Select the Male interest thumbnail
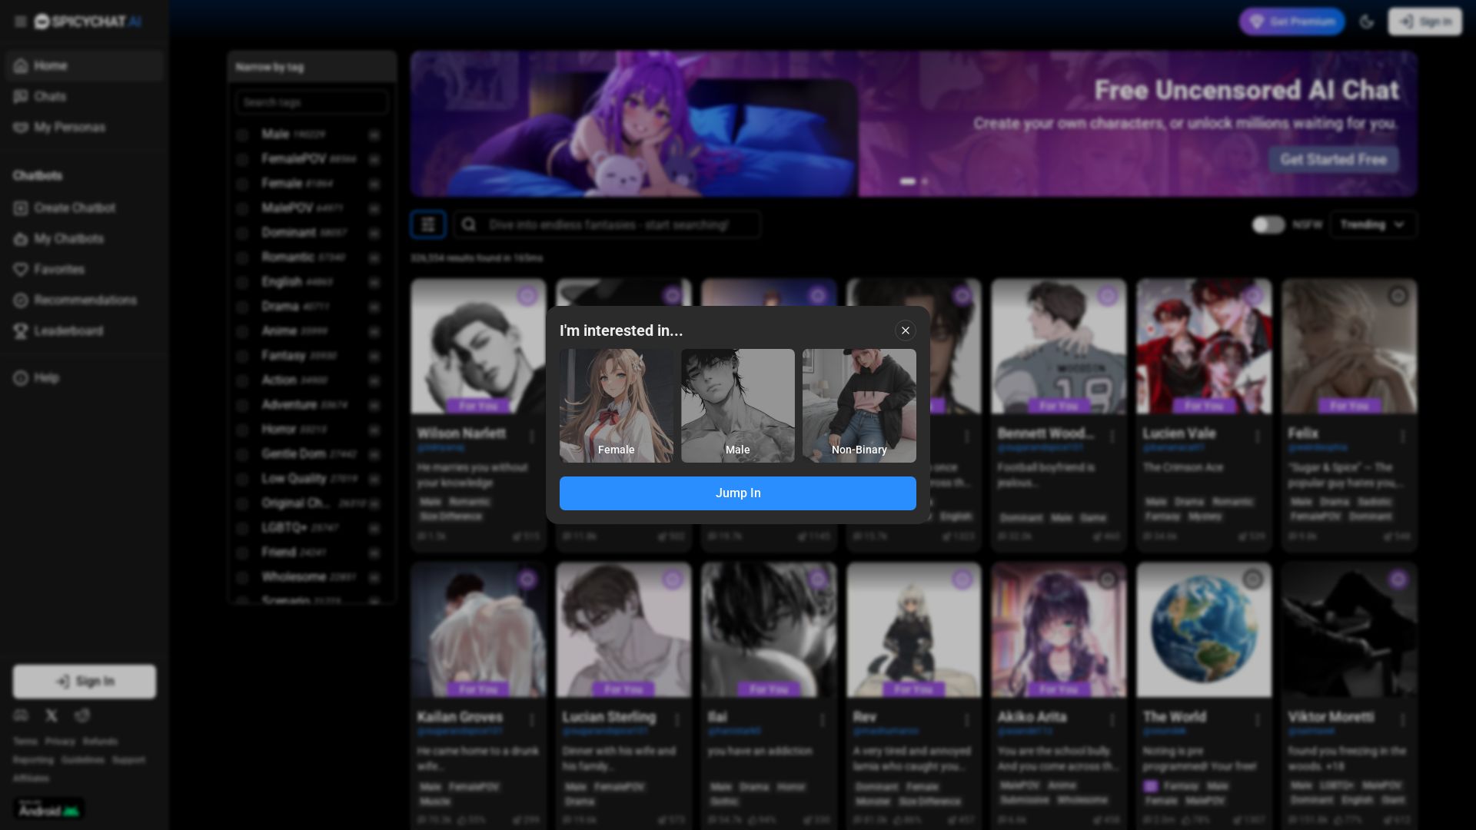Image resolution: width=1476 pixels, height=830 pixels. pos(737,405)
